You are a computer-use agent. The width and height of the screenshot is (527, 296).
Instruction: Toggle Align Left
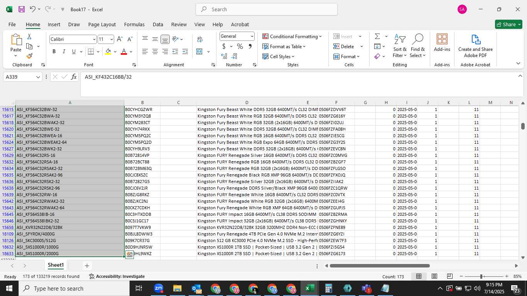(145, 52)
